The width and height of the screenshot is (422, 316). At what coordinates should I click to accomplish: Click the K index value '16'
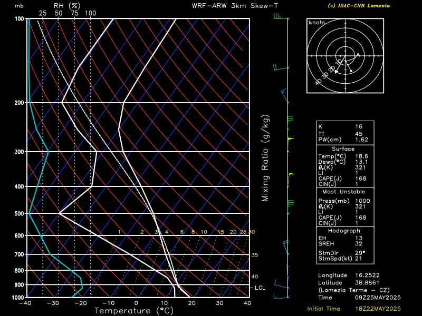click(x=359, y=126)
